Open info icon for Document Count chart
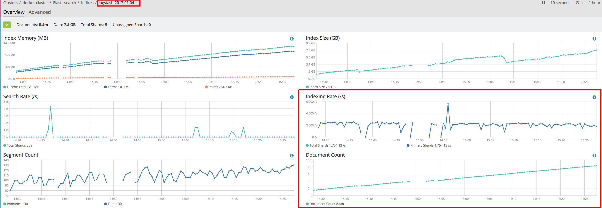This screenshot has width=602, height=208. (594, 156)
